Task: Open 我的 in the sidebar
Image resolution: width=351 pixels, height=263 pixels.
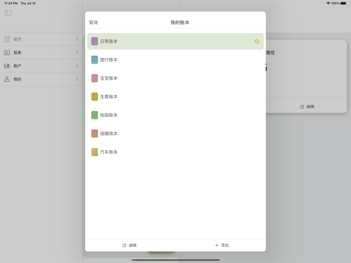Action: tap(43, 79)
